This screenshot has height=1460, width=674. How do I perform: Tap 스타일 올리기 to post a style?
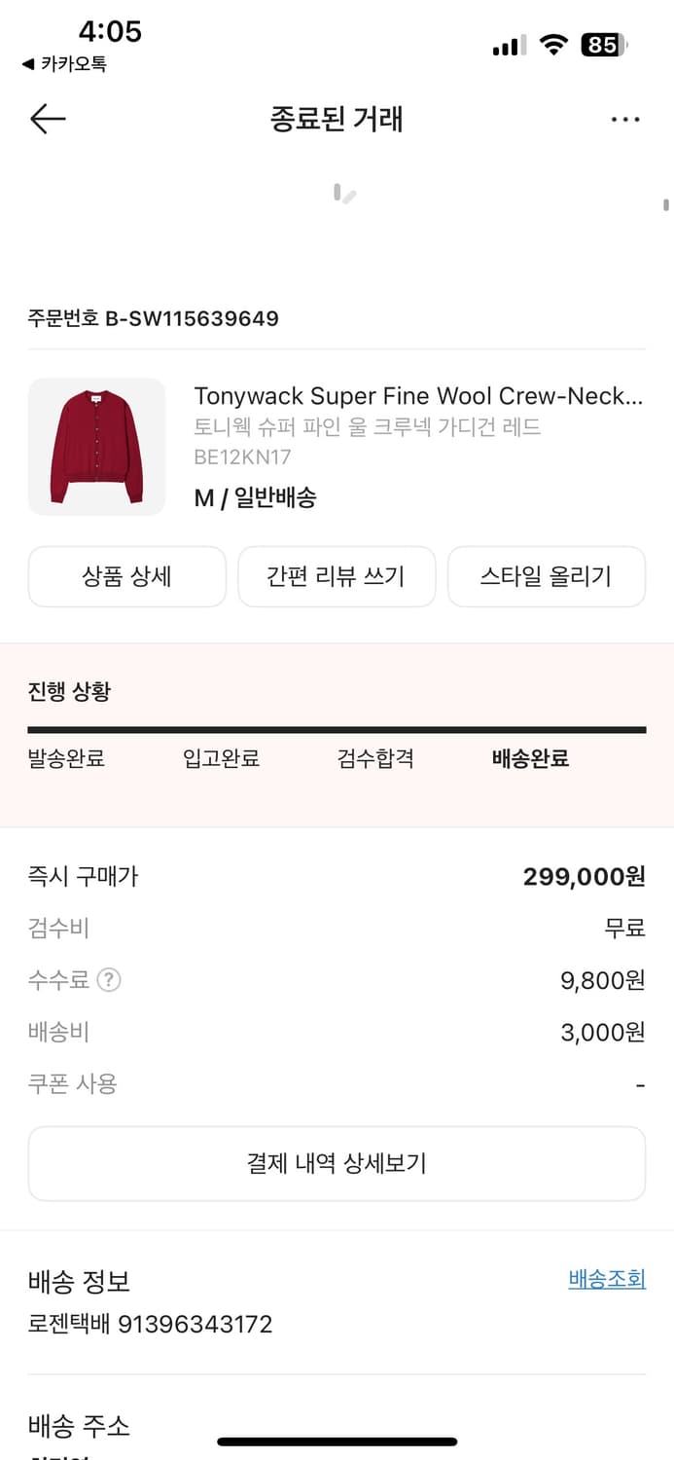click(x=546, y=576)
